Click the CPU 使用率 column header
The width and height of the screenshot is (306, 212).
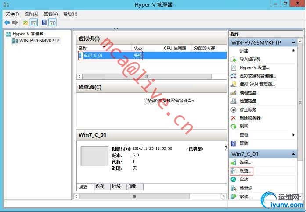click(177, 48)
